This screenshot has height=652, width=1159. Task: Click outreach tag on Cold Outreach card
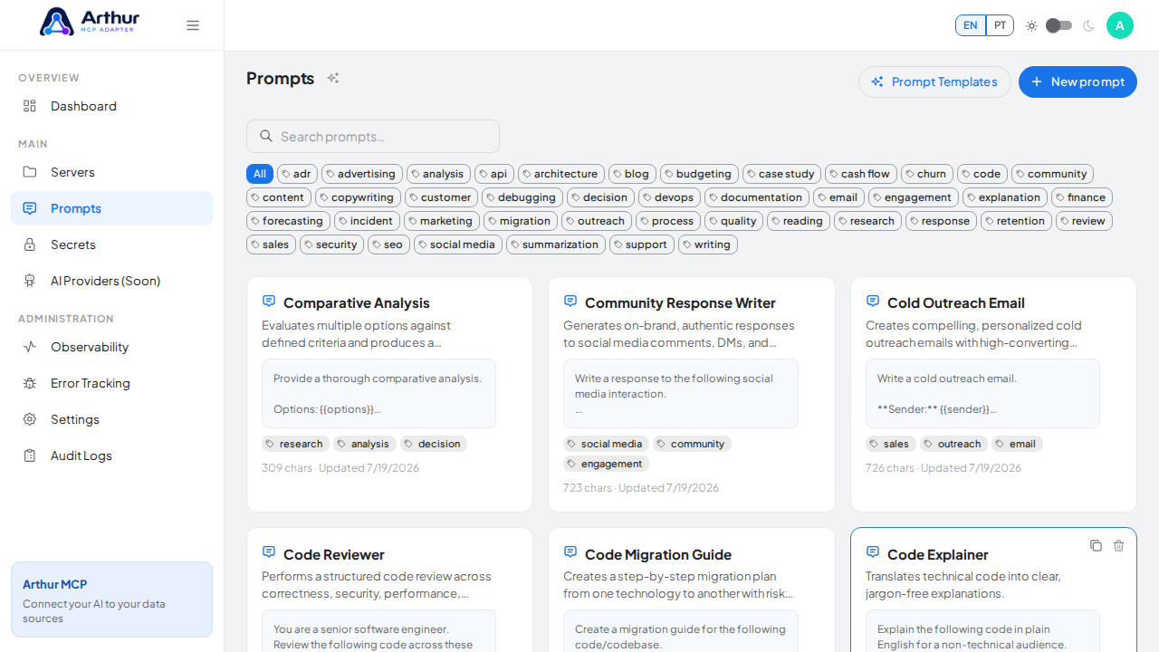coord(953,444)
